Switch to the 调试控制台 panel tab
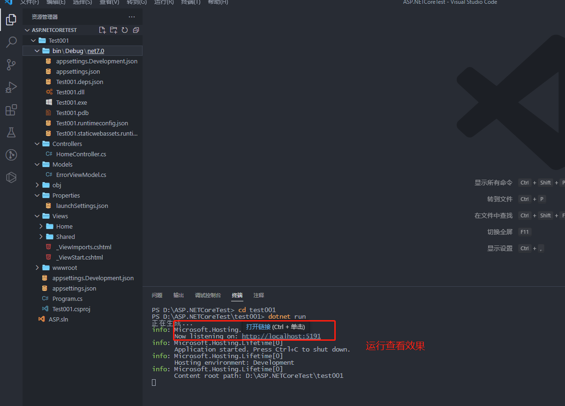This screenshot has width=565, height=406. click(x=208, y=295)
